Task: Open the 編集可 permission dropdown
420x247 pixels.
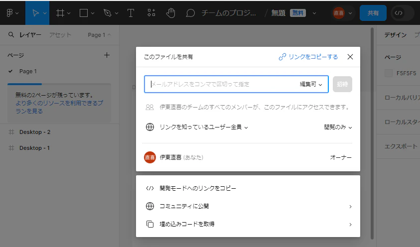Action: 311,84
